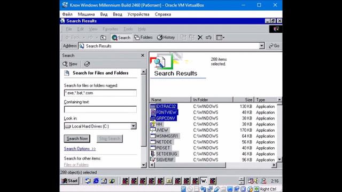Start a New search
This screenshot has height=192, width=342.
click(x=70, y=64)
